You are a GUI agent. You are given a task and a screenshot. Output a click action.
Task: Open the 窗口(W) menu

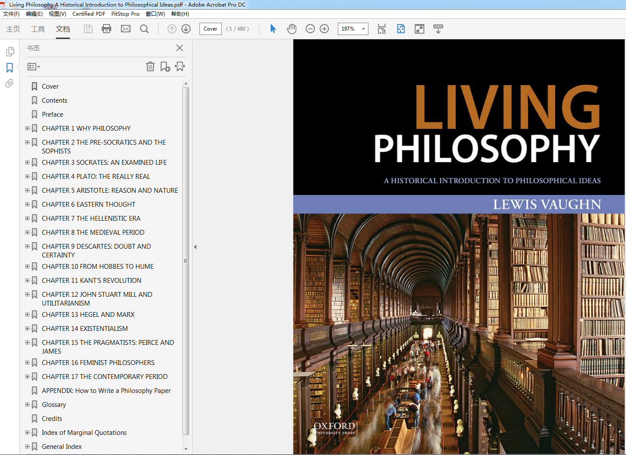point(155,14)
